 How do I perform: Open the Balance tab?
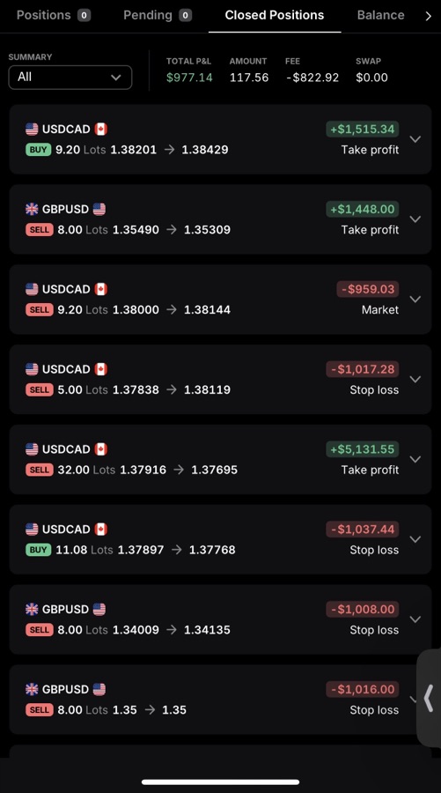[x=380, y=15]
